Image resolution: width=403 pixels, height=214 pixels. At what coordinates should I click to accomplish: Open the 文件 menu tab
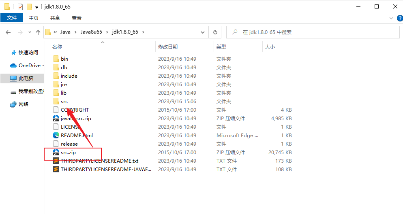[12, 18]
